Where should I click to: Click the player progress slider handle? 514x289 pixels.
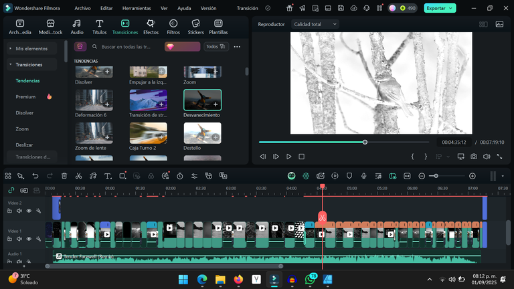coord(365,142)
